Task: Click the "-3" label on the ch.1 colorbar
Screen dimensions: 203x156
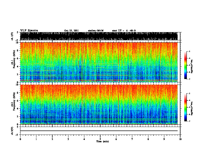Action: [189, 51]
